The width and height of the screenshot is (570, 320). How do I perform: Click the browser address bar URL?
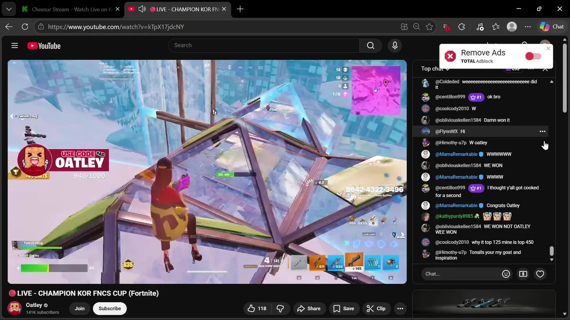pos(116,27)
